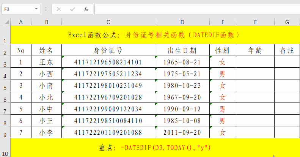The image size is (300, 157).
Task: Select row 6 header
Action: coord(5,97)
